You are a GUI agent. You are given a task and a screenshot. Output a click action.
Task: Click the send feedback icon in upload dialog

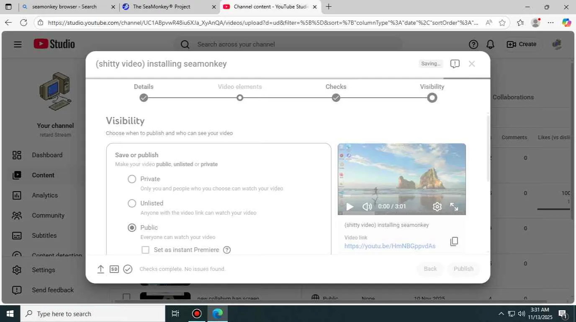(455, 64)
